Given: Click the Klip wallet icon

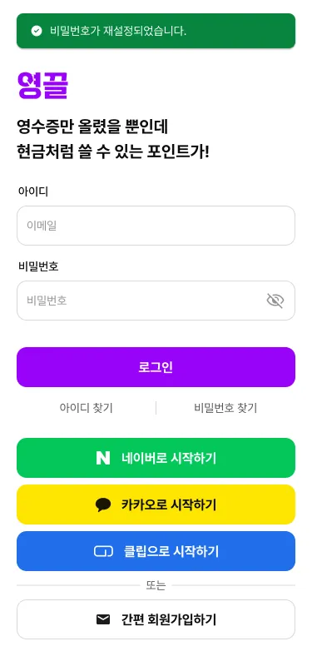Looking at the screenshot, I should [x=103, y=551].
